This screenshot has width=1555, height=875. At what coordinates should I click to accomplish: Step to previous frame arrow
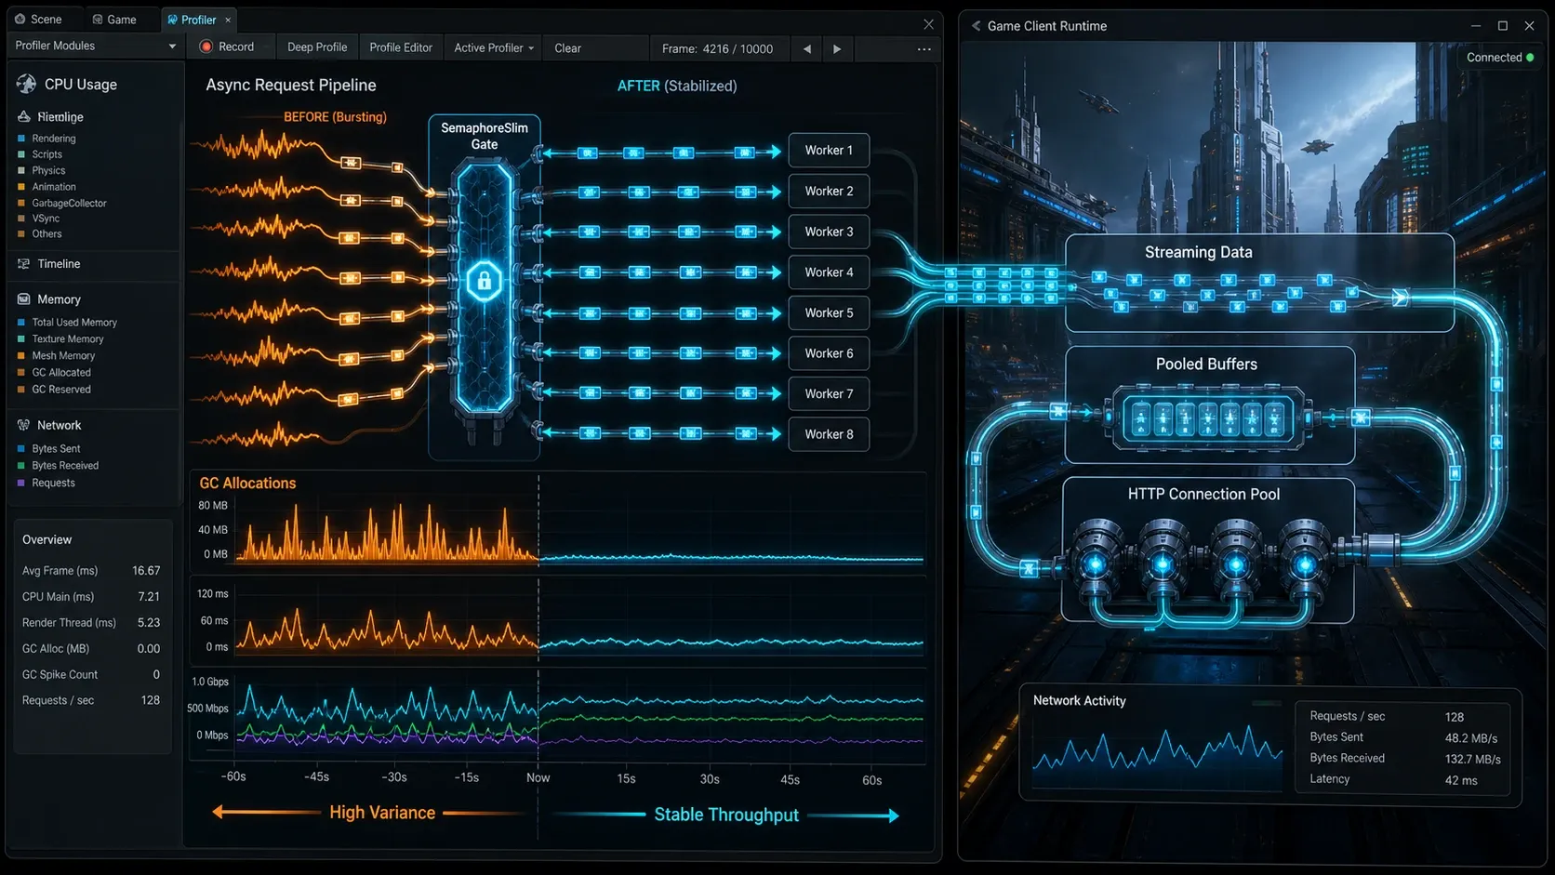pos(806,48)
